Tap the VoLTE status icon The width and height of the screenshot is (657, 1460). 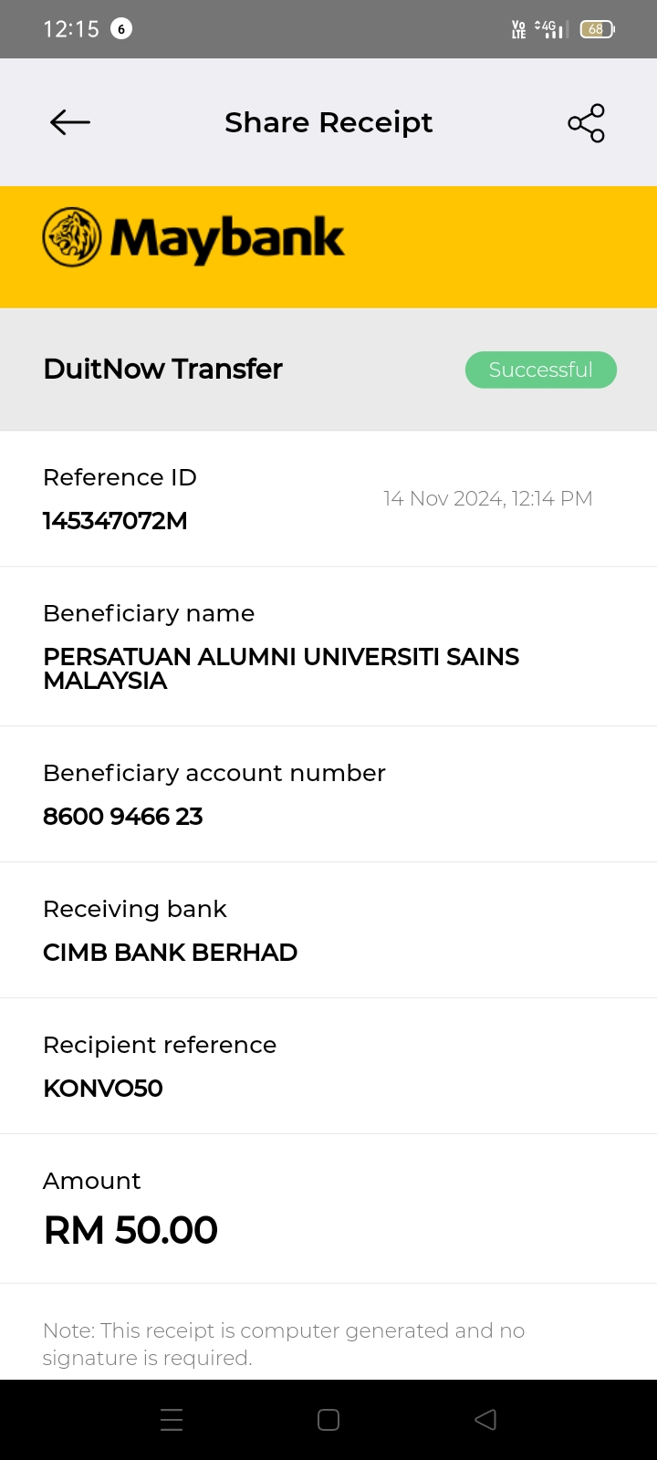[x=518, y=29]
